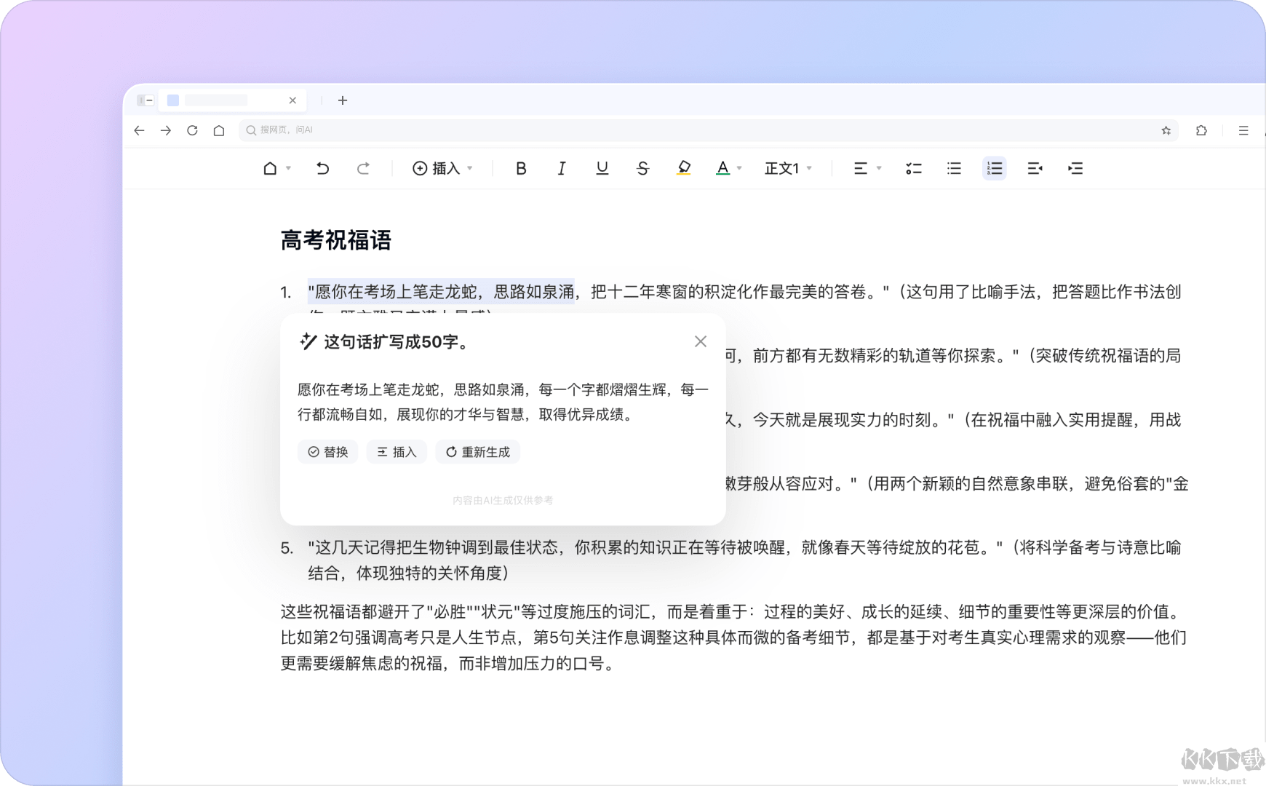The width and height of the screenshot is (1266, 786).
Task: Open the browser hamburger menu
Action: pos(1243,130)
